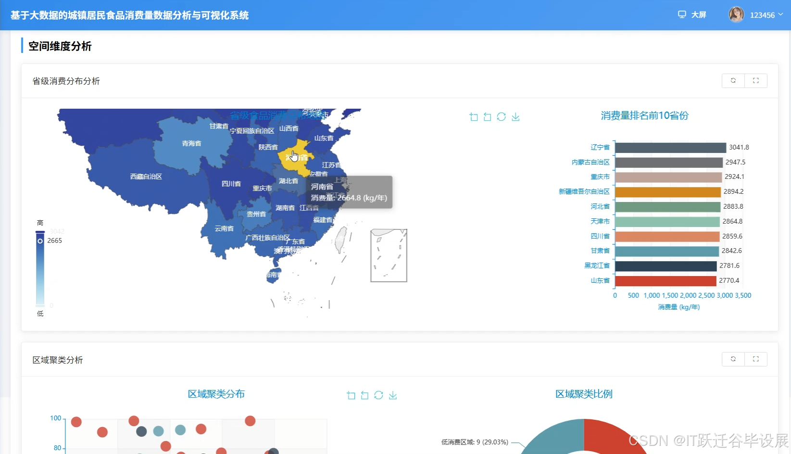Click the 四川省 ranking bar
Screen dimensions: 791x454
[667, 236]
